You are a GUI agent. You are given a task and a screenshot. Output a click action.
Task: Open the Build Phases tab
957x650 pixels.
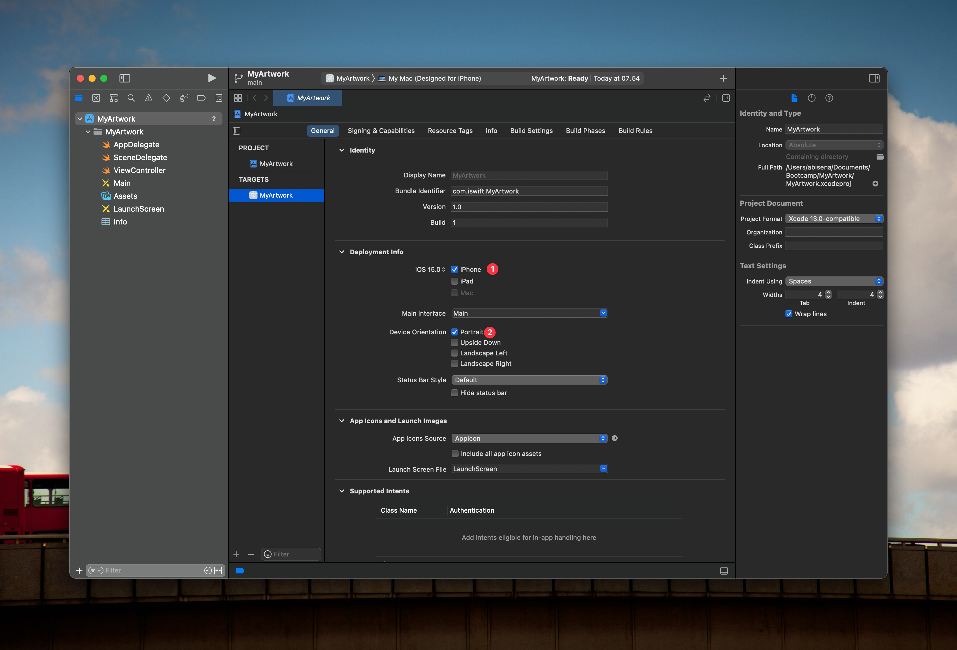tap(585, 131)
